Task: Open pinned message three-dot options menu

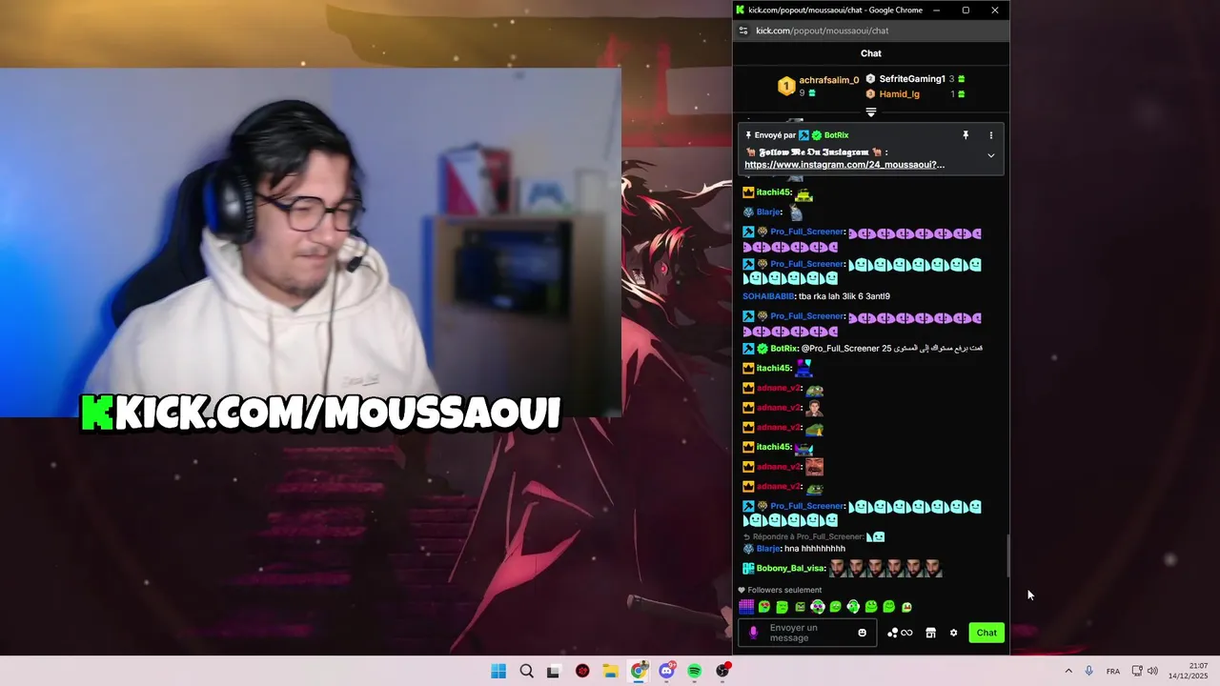Action: (x=990, y=135)
